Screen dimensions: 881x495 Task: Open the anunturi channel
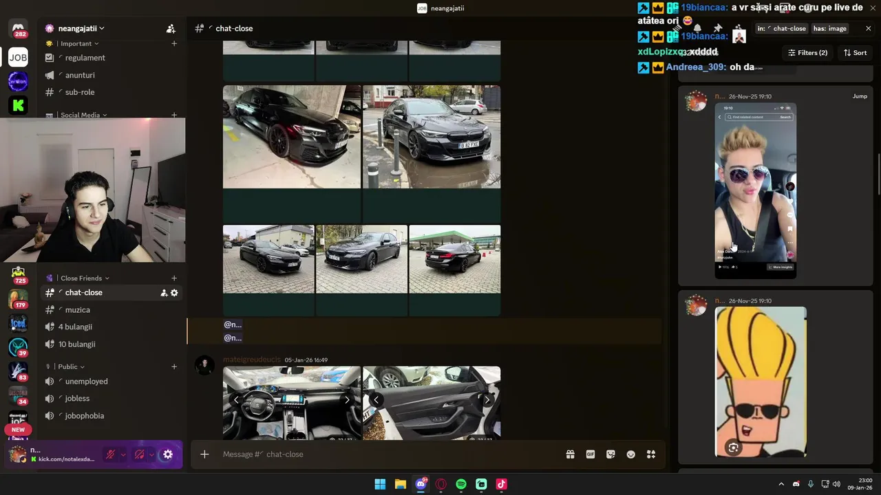tap(110, 75)
